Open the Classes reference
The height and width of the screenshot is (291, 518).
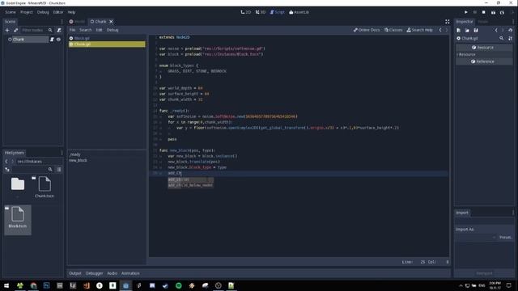[393, 30]
